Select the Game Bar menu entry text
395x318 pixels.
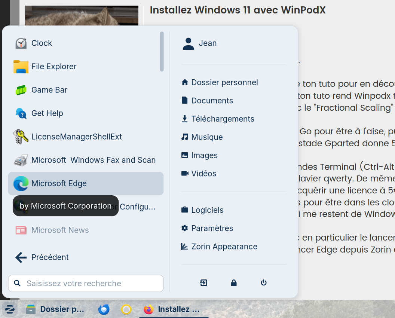(x=49, y=90)
